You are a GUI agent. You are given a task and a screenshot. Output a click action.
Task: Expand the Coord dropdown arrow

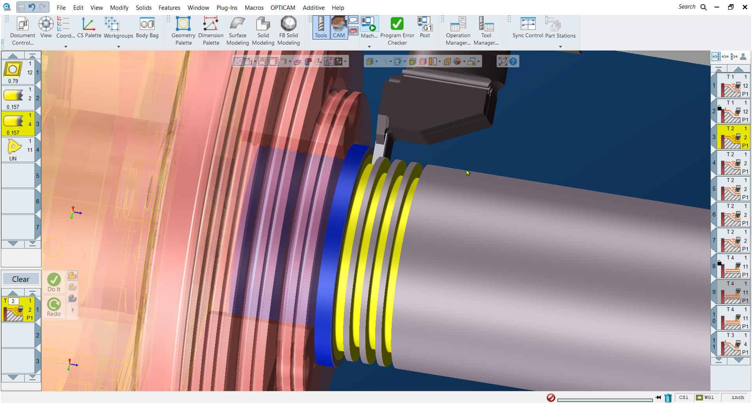pos(65,47)
